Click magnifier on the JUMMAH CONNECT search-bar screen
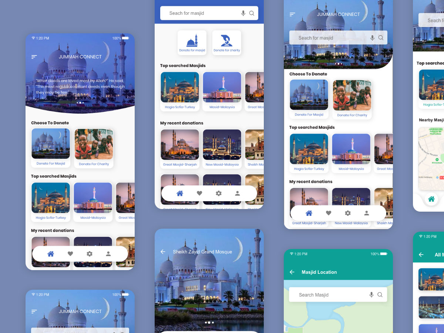Viewport: 444px width, 333px height. click(381, 38)
